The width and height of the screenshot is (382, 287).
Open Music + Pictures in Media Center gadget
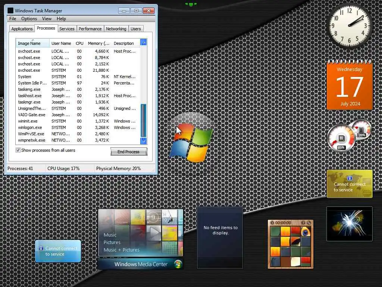tap(121, 250)
